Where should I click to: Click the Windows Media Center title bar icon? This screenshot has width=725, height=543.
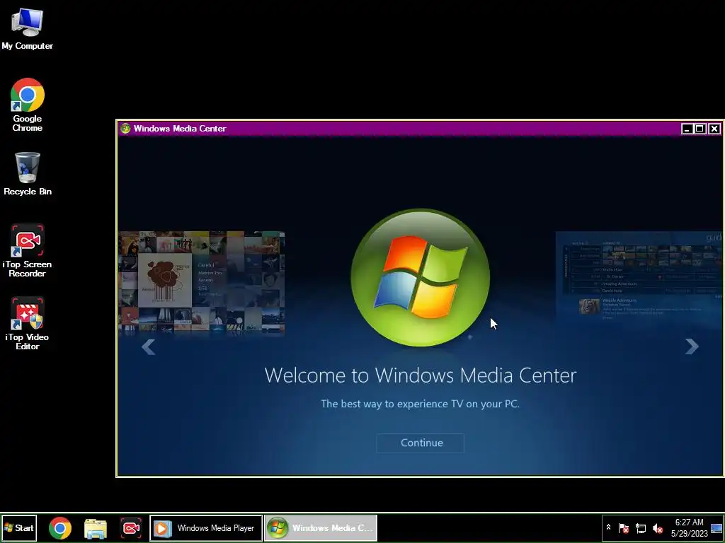click(x=125, y=129)
